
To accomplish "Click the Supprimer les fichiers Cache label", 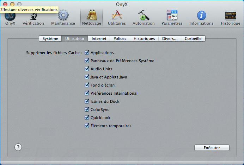I will pos(54,53).
